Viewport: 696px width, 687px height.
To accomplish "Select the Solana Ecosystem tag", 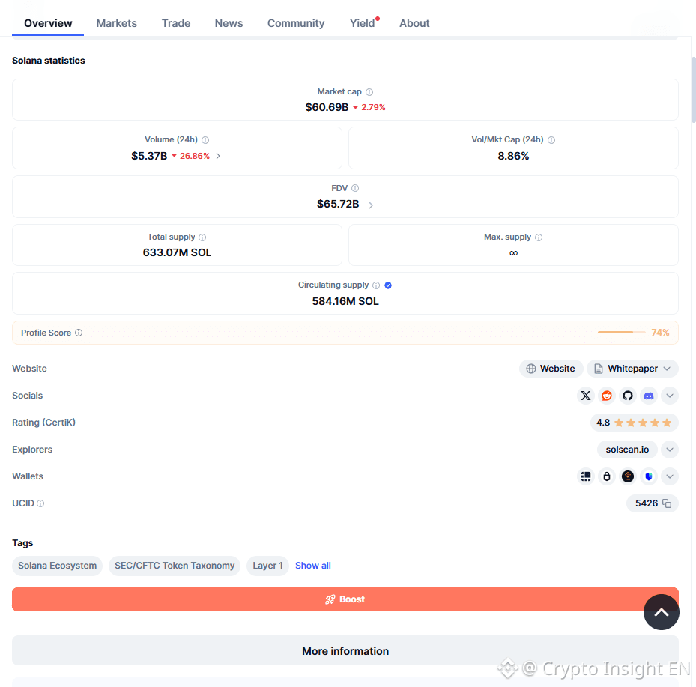I will click(x=57, y=566).
